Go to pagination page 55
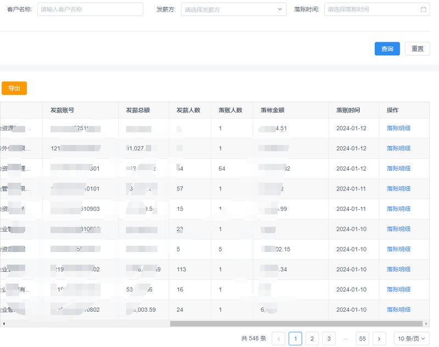The height and width of the screenshot is (347, 439). coord(363,339)
